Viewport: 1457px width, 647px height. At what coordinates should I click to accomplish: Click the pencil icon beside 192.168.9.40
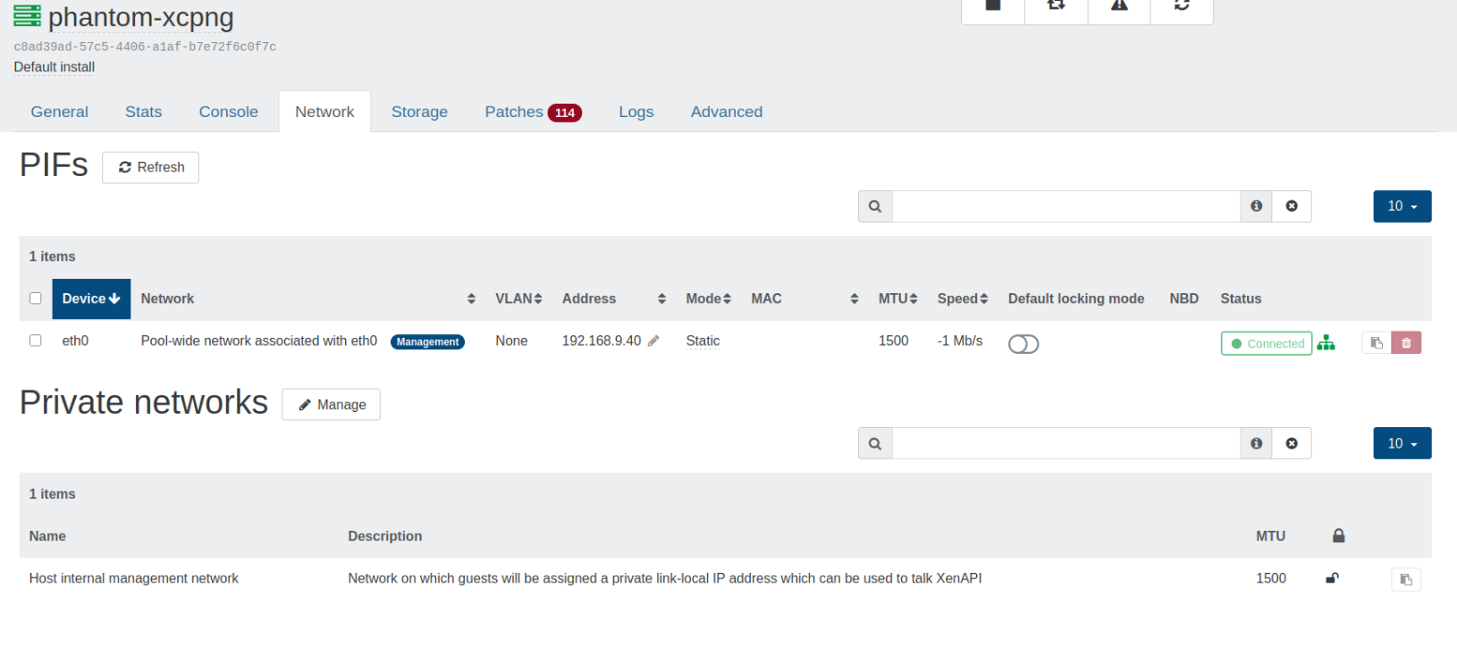pos(653,341)
